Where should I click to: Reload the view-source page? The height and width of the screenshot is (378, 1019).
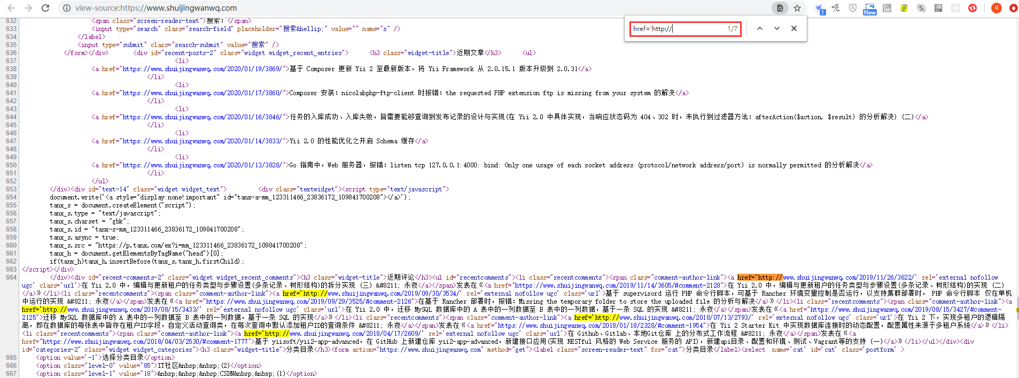pyautogui.click(x=45, y=8)
